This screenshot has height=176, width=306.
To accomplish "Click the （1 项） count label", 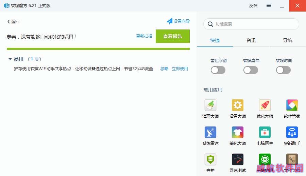I will pyautogui.click(x=35, y=59).
